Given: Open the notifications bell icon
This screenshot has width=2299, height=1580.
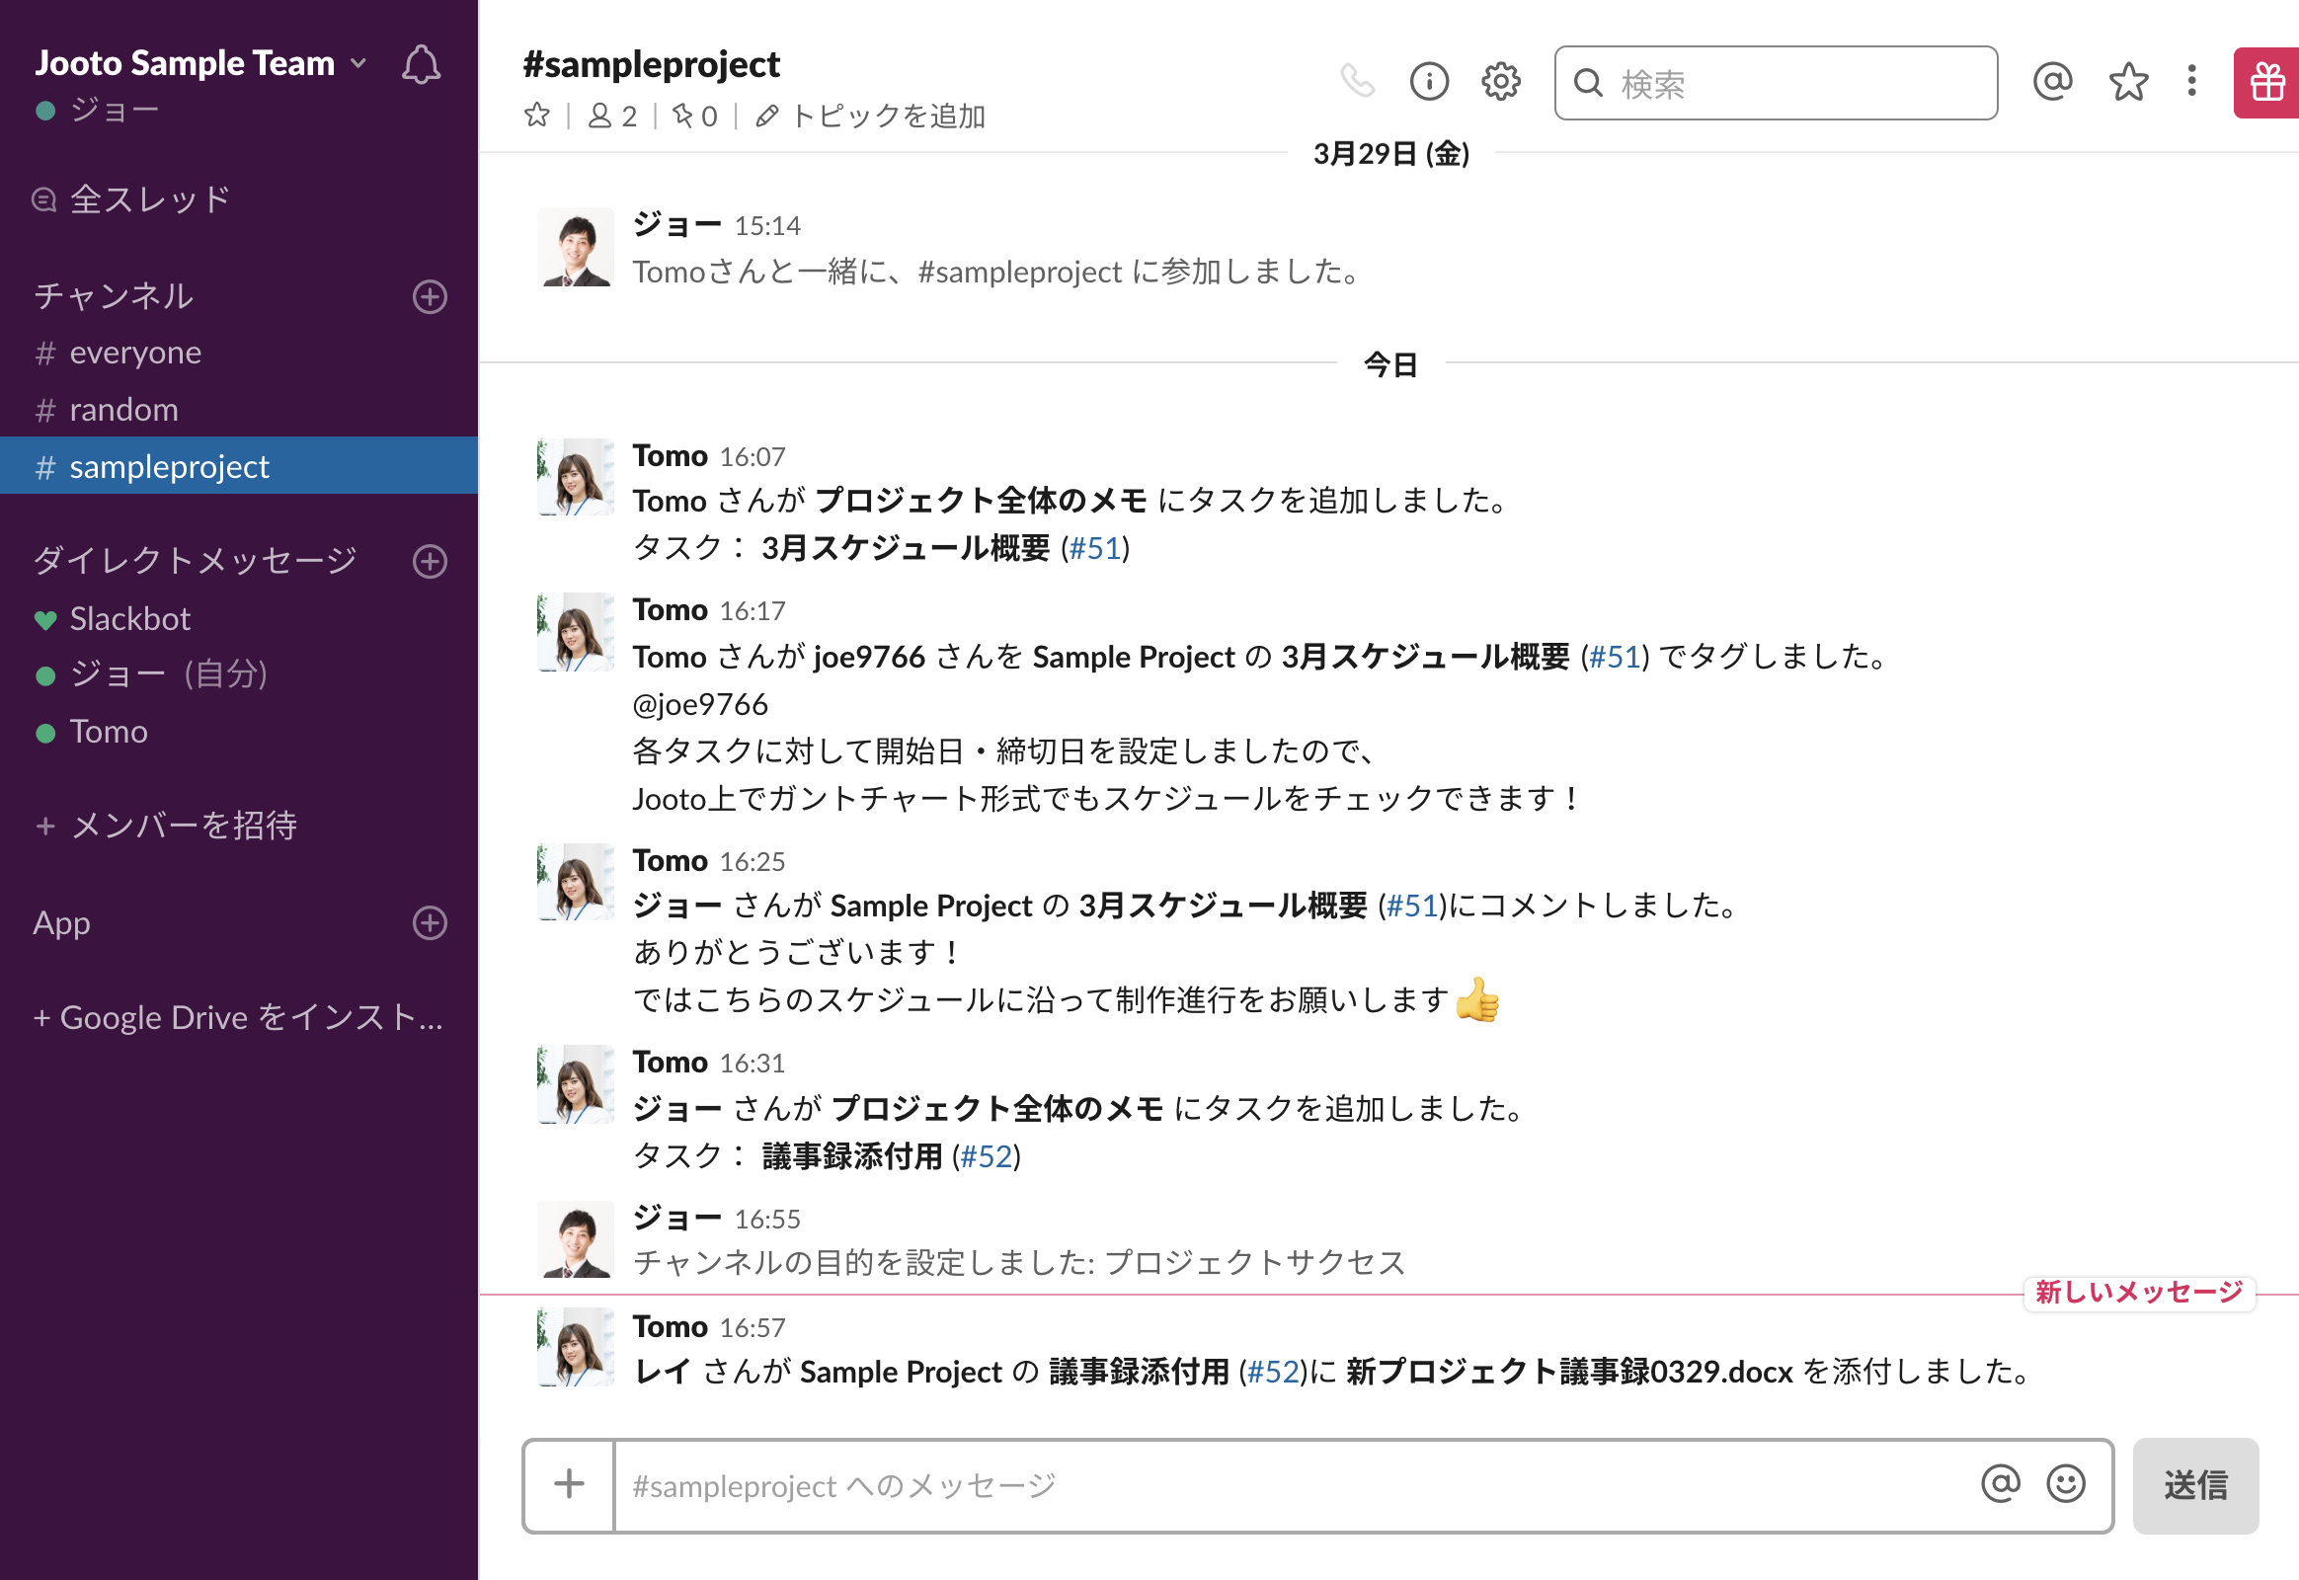Looking at the screenshot, I should (421, 64).
